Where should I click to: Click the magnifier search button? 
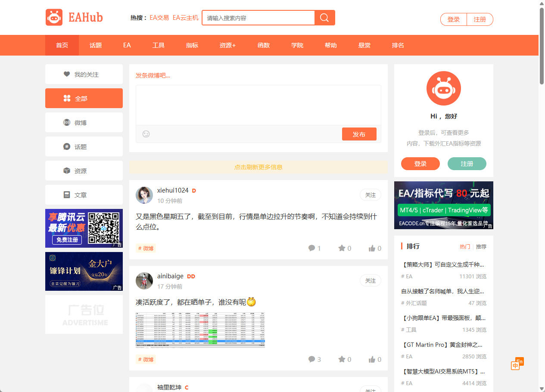pos(324,18)
